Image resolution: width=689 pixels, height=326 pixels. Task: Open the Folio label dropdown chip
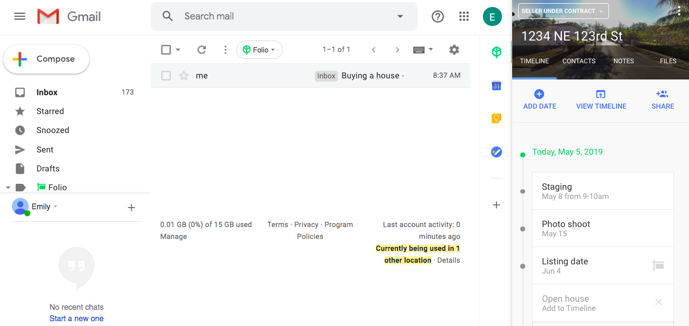point(260,50)
